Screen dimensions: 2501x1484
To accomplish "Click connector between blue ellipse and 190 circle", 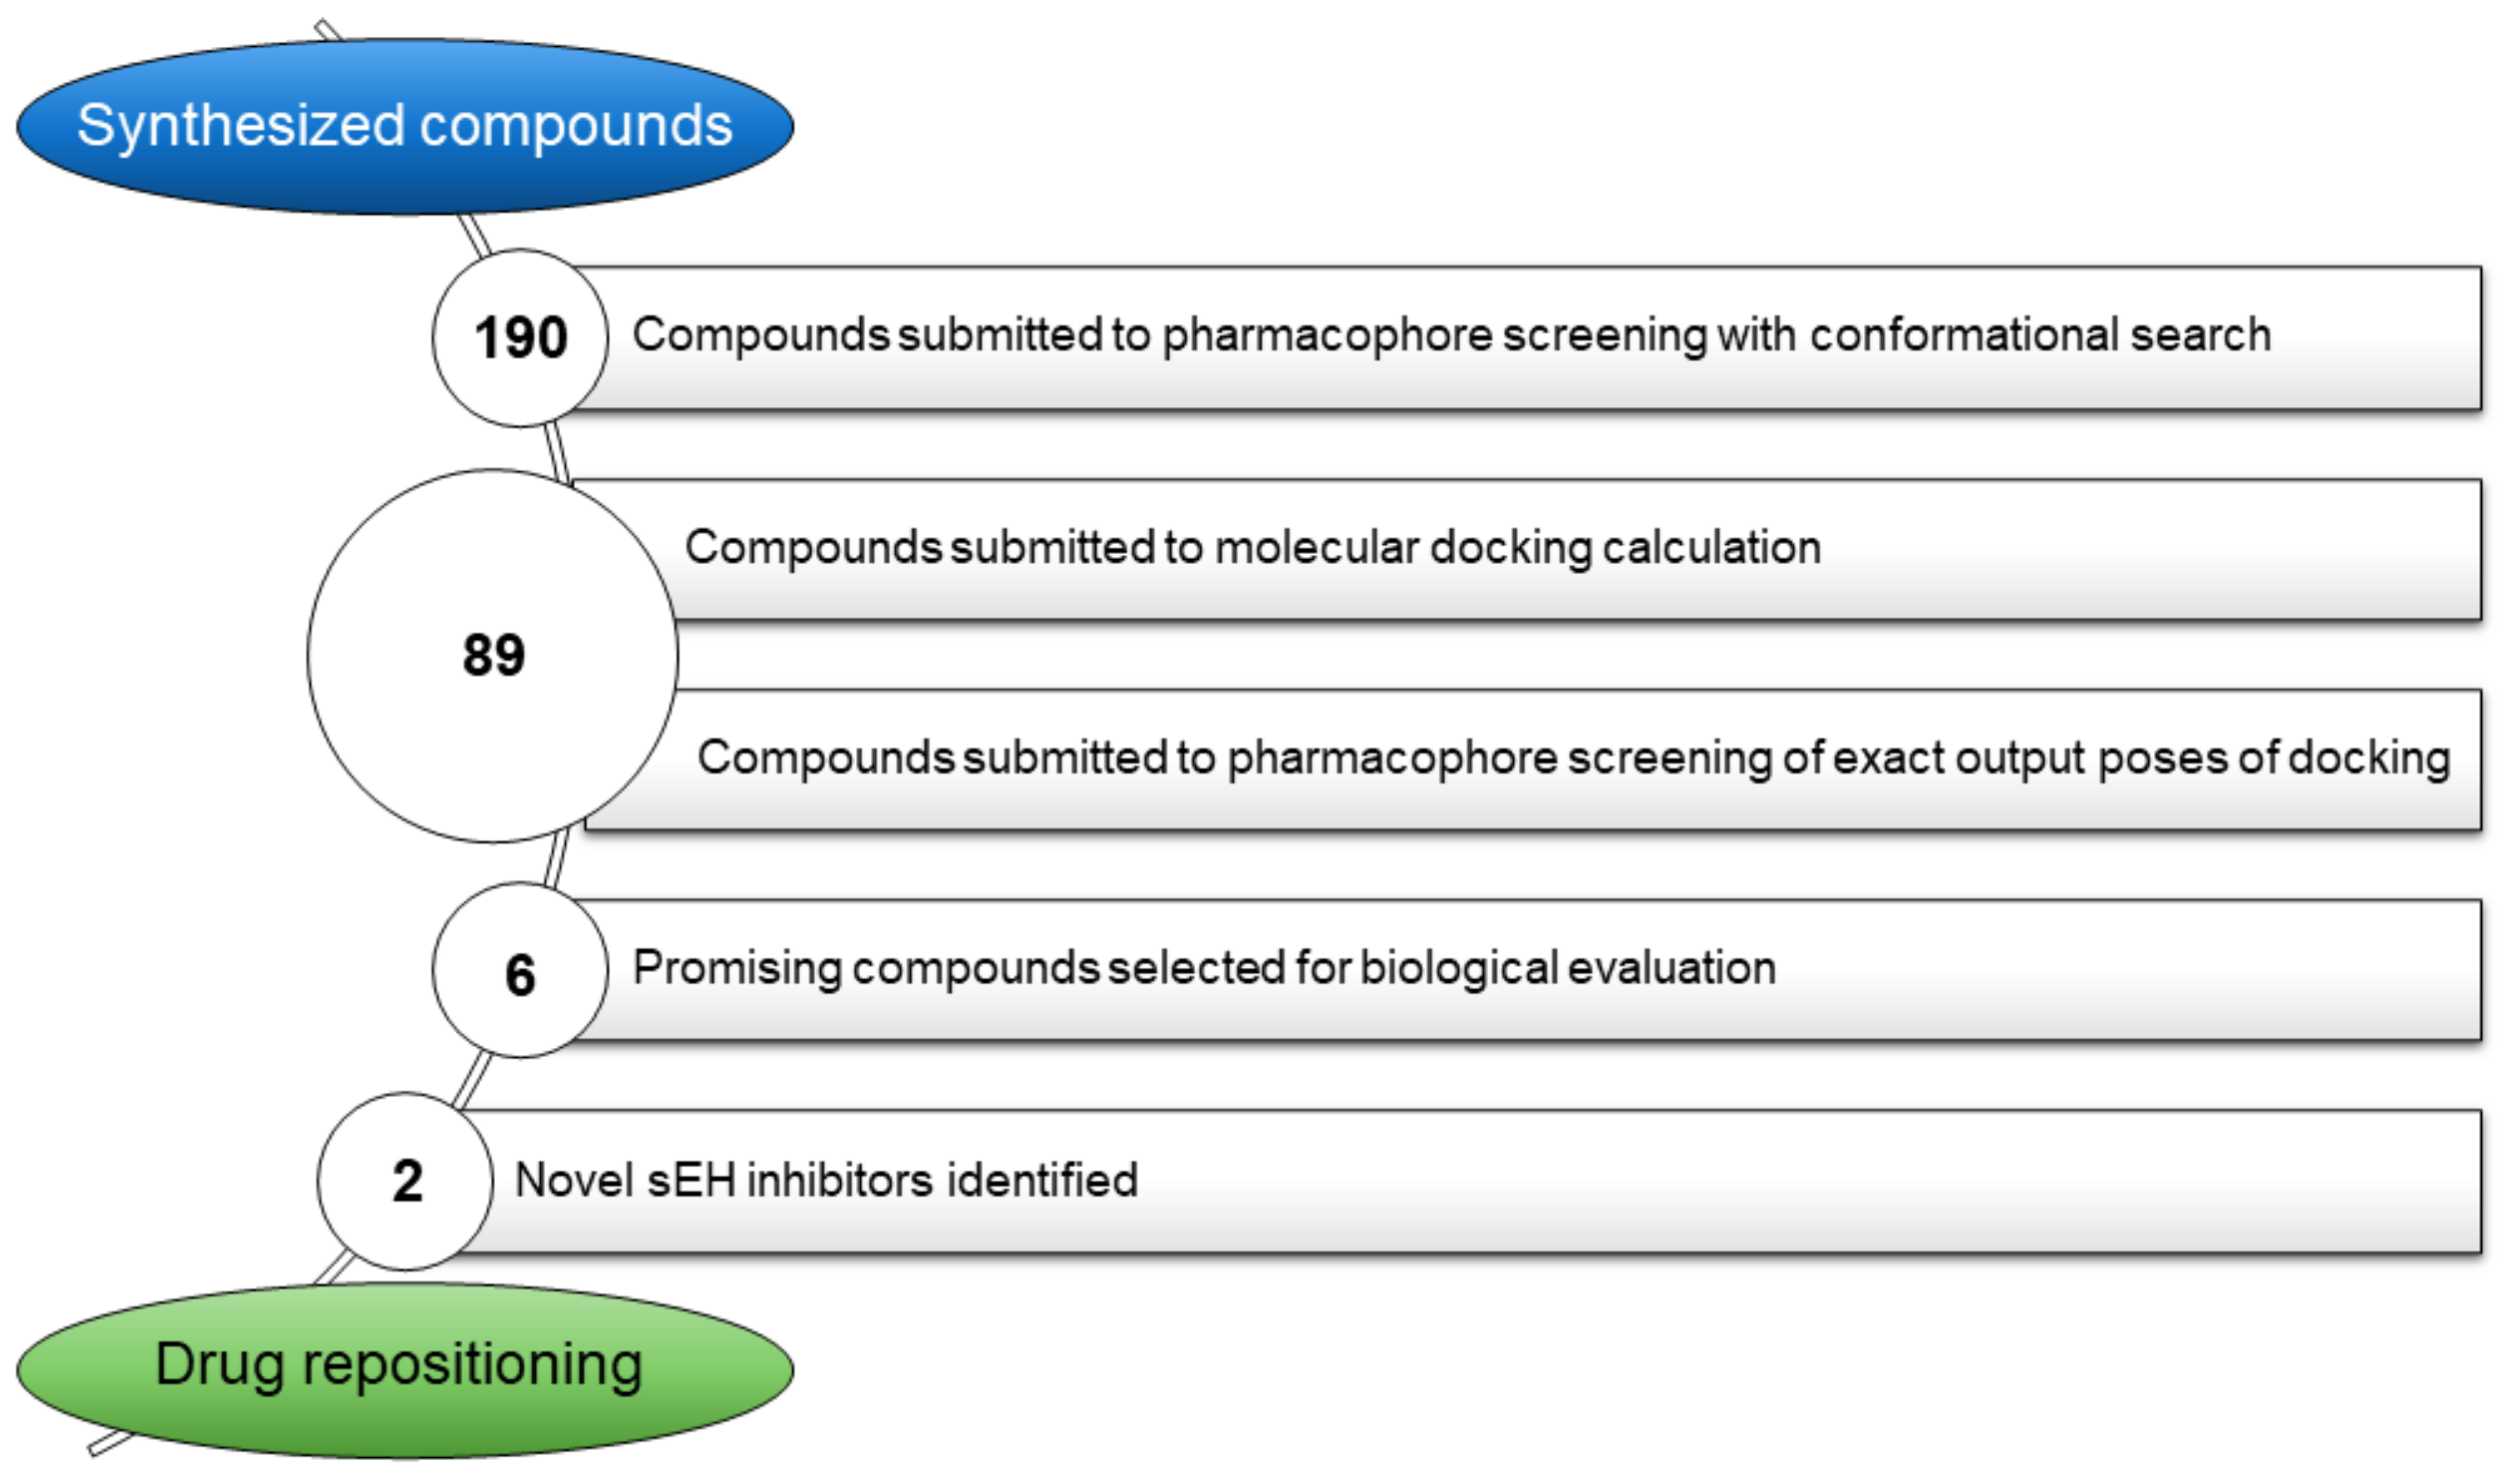I will (x=473, y=235).
